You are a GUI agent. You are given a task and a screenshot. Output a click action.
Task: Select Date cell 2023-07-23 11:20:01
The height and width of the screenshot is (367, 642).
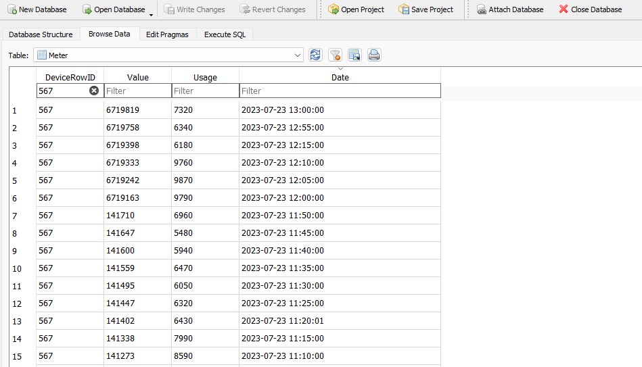coord(340,321)
